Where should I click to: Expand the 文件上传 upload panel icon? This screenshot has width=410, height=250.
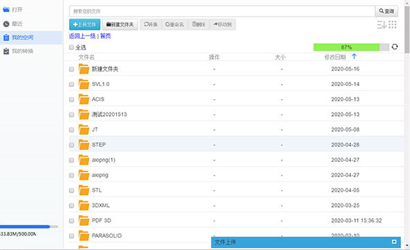[394, 242]
